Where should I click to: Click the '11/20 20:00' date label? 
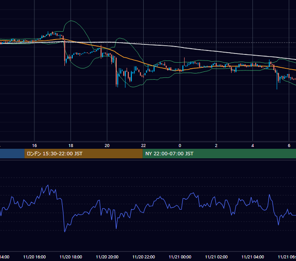point(107,257)
